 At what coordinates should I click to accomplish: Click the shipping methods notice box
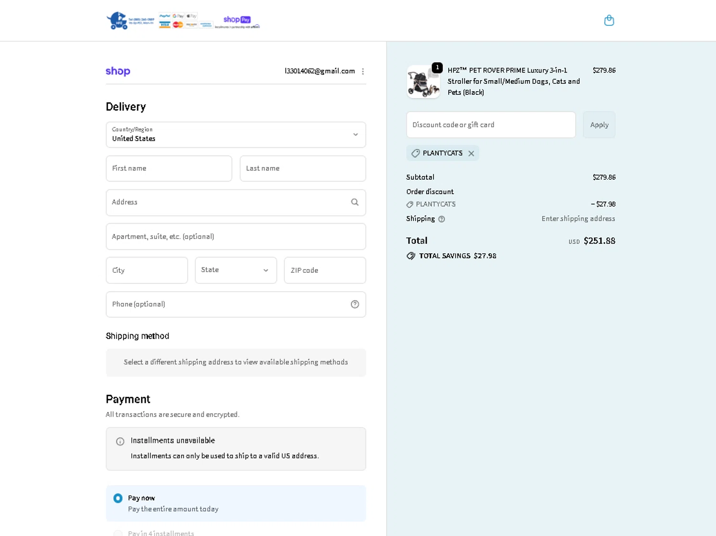[236, 362]
